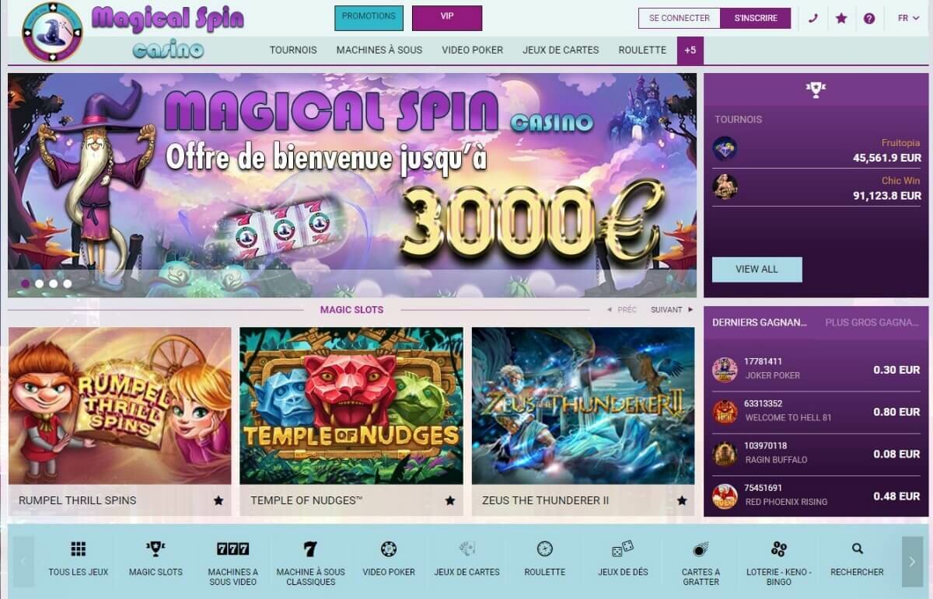Favorite Rumpel Thrill Spins with star
This screenshot has height=599, width=933.
[x=218, y=500]
